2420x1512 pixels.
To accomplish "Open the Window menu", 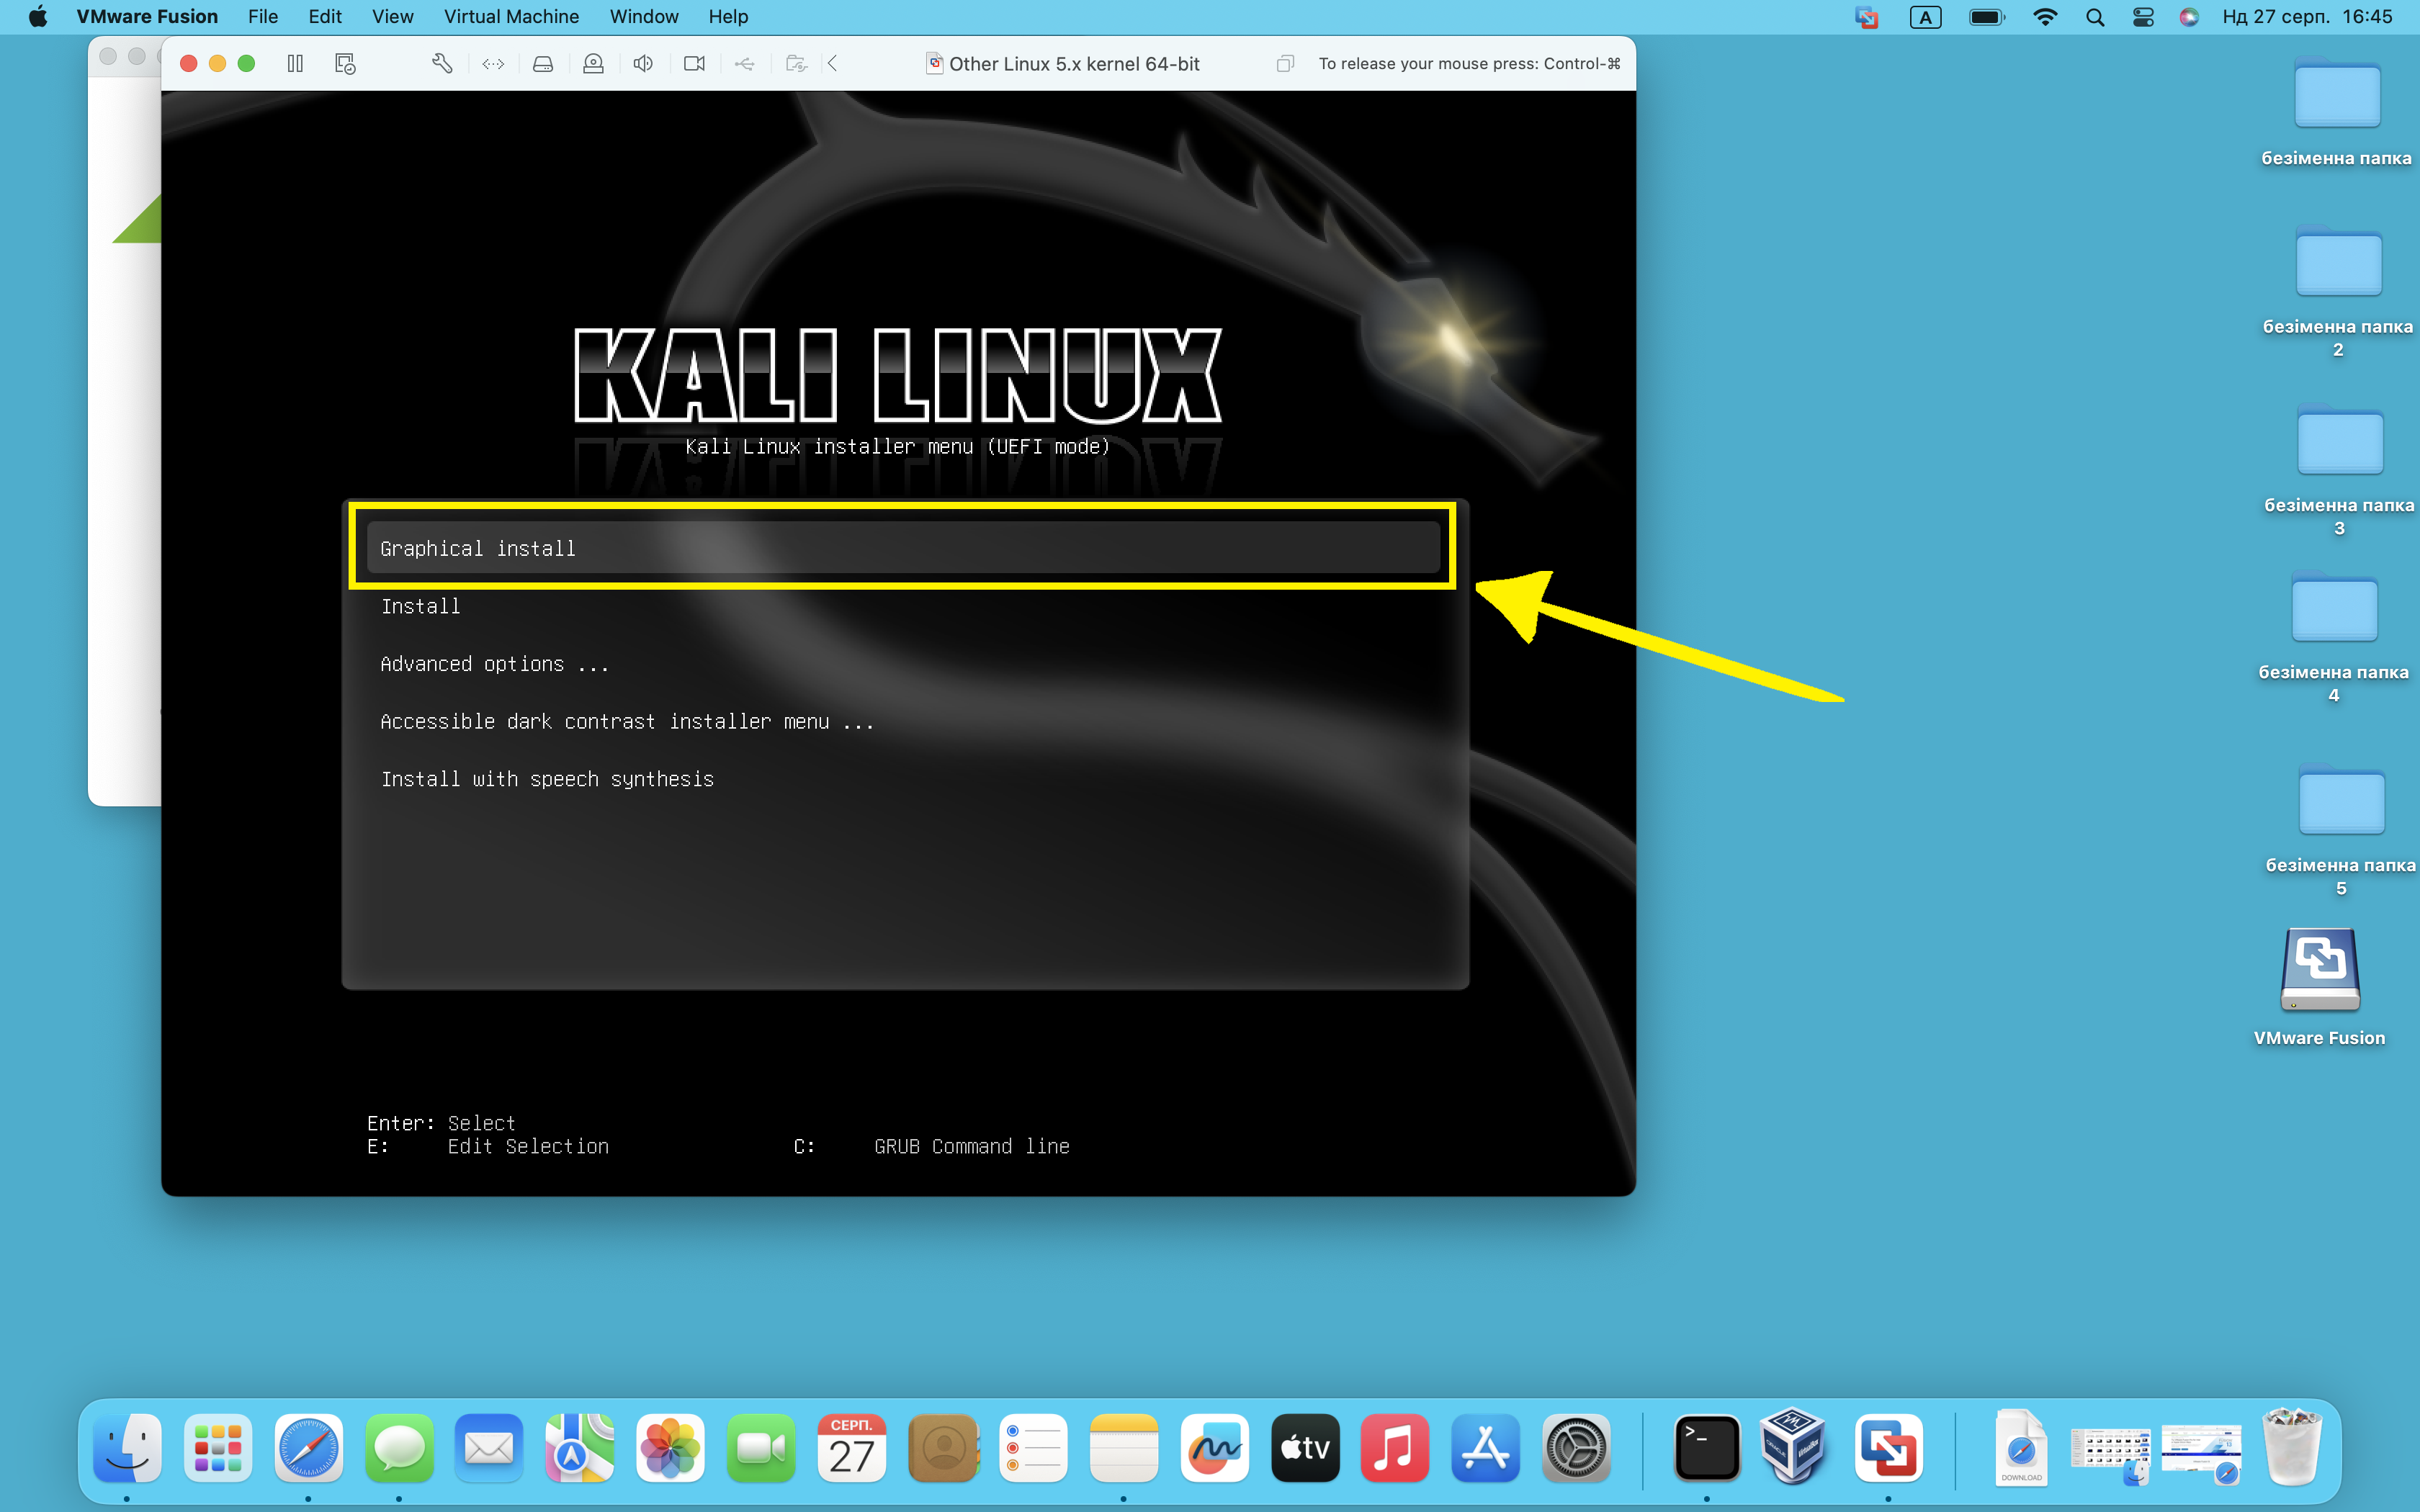I will (644, 17).
